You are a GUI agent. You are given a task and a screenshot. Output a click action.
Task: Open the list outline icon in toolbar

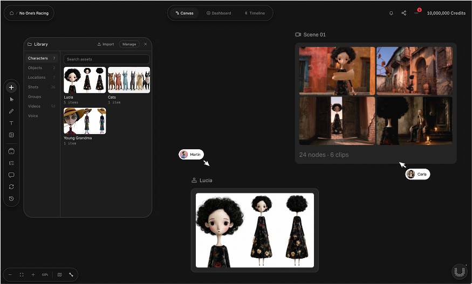11,163
